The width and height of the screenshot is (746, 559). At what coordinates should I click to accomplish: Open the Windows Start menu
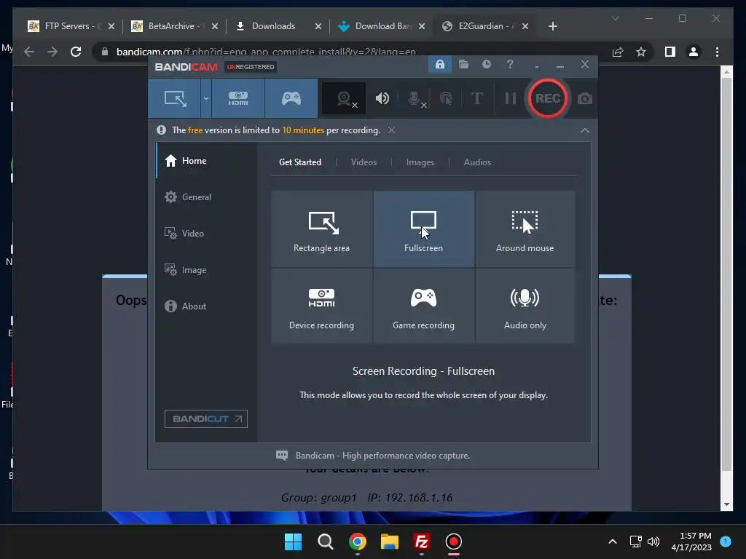tap(293, 542)
